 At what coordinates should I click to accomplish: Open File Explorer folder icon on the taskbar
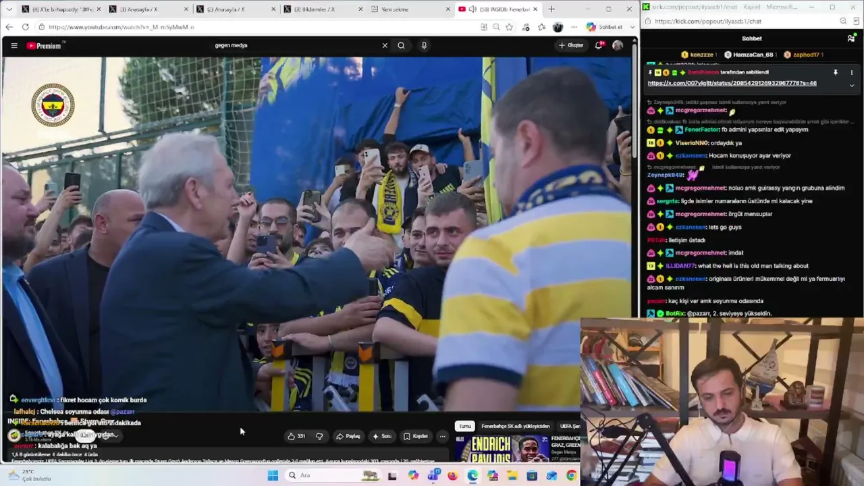[x=512, y=476]
